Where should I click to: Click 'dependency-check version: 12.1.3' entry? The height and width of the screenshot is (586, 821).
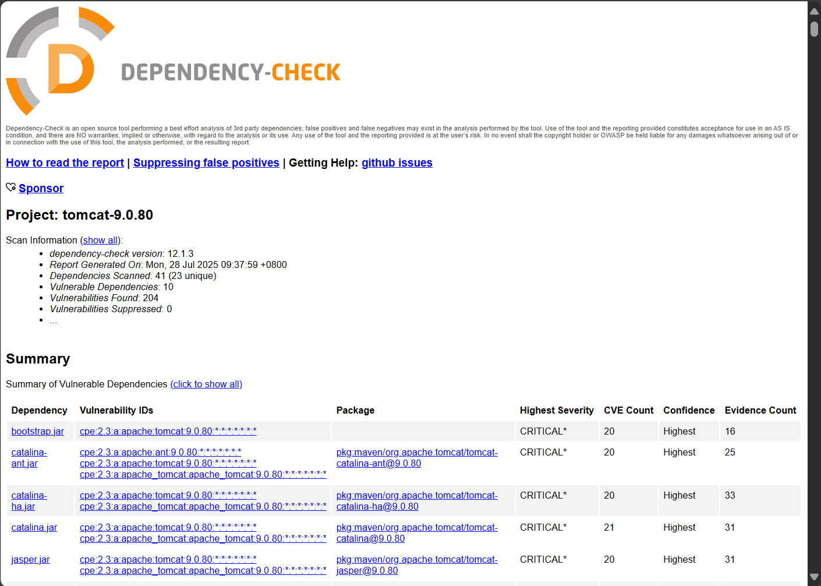coord(122,253)
